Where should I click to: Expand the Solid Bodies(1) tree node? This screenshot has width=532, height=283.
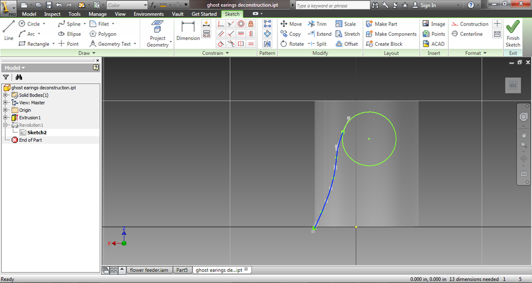click(x=5, y=95)
